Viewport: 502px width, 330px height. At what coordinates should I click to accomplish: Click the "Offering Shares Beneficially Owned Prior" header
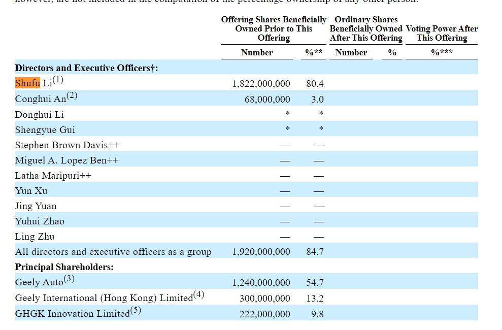[274, 28]
